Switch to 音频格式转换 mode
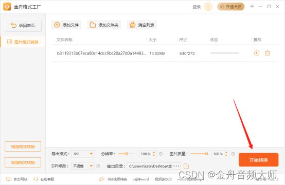The width and height of the screenshot is (285, 185). 23,162
